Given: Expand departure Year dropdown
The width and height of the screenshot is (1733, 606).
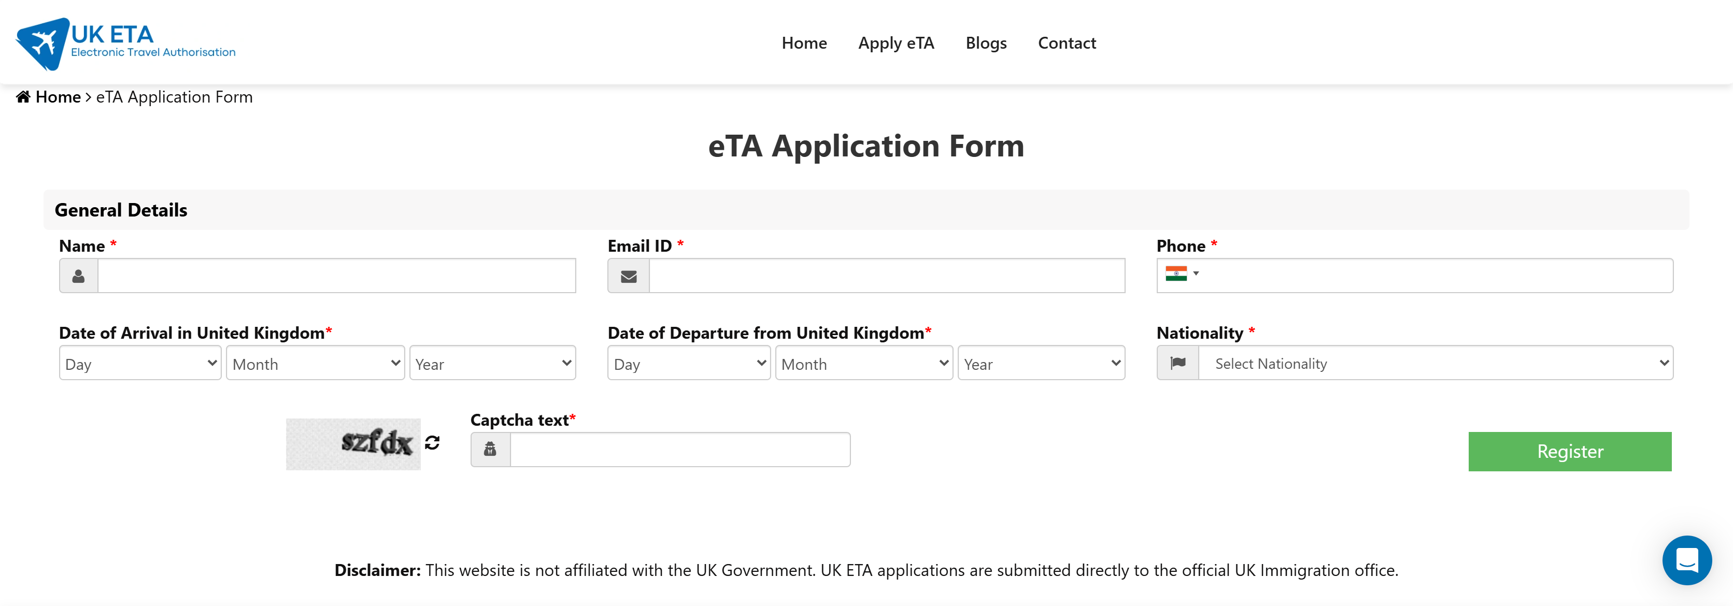Looking at the screenshot, I should pos(1041,363).
